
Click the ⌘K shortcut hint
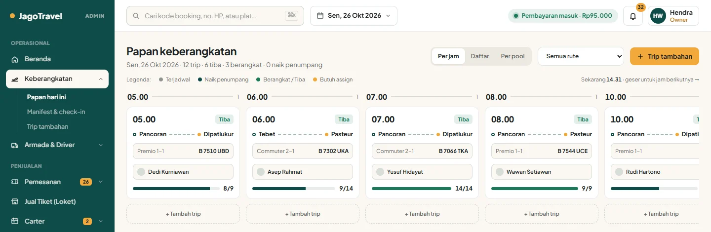tap(291, 16)
